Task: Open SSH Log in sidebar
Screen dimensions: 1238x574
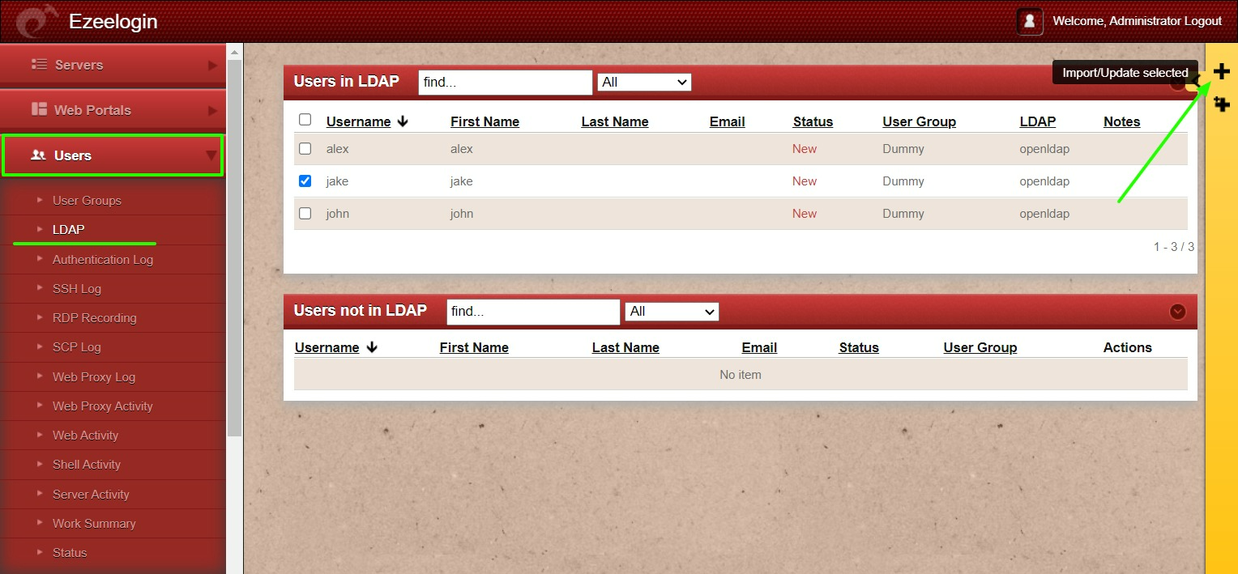Action: pos(77,288)
